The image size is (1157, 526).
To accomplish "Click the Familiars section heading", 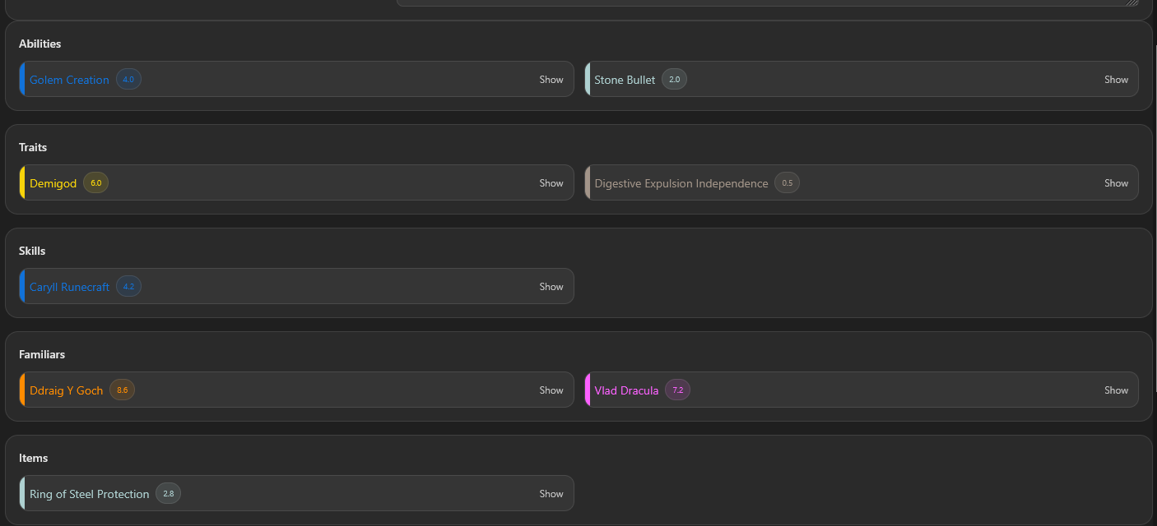I will [x=42, y=354].
